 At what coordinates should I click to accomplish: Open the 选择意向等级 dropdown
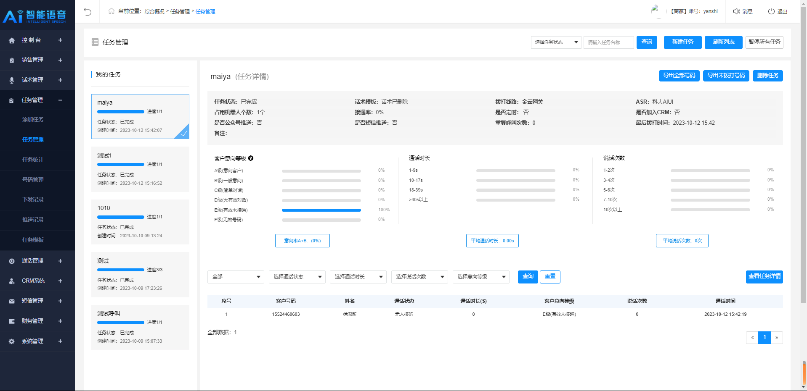click(x=481, y=277)
